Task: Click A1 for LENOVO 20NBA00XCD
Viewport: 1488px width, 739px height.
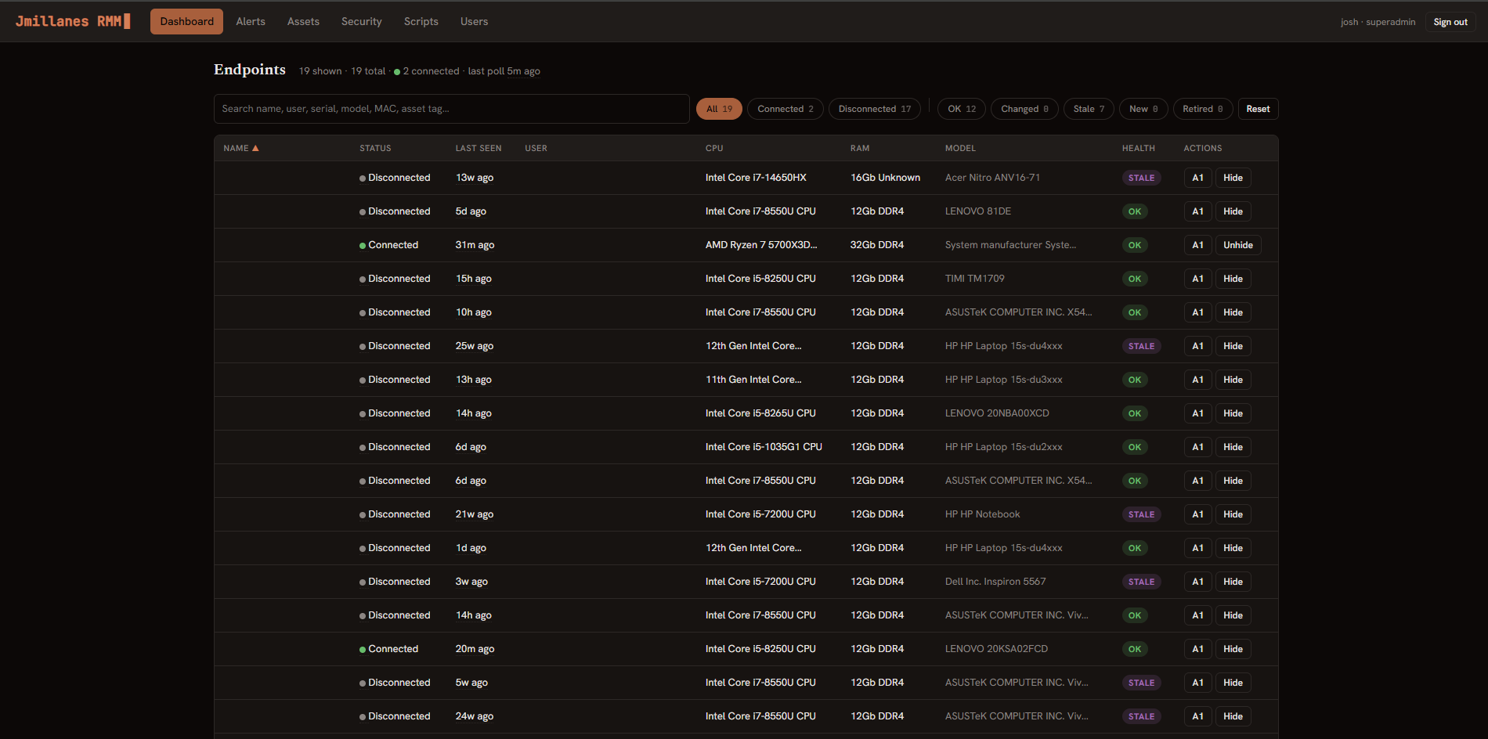Action: coord(1197,413)
